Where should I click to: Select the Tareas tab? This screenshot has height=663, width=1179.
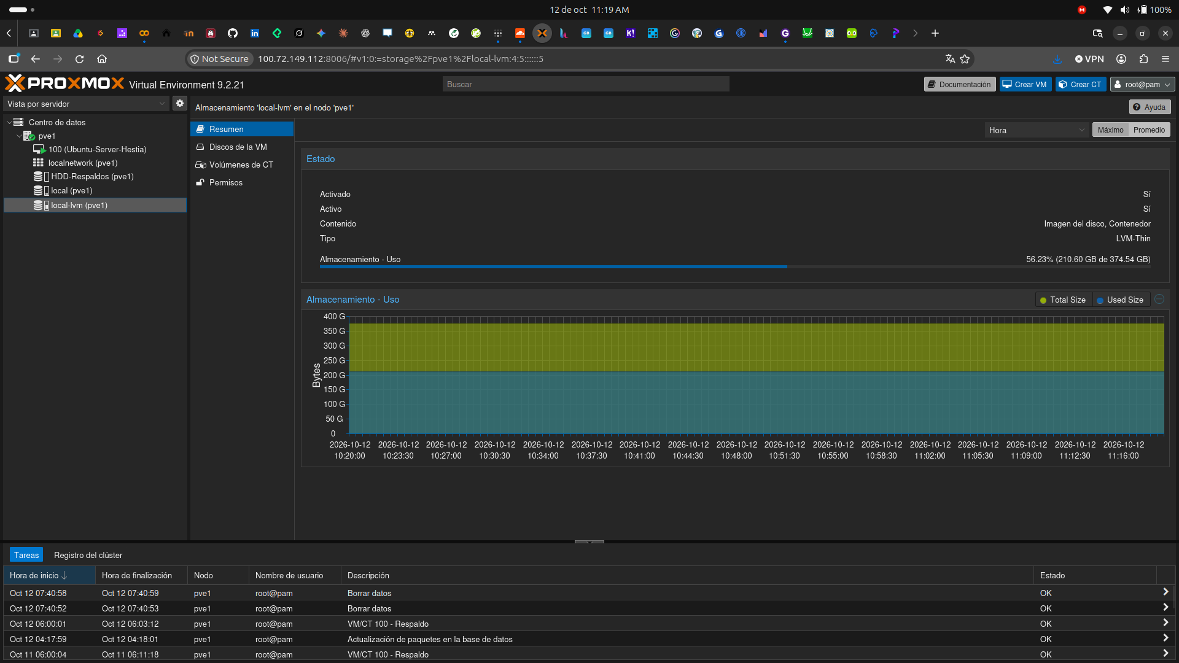26,556
